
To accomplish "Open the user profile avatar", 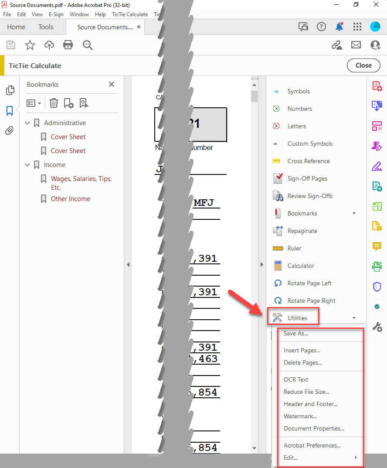I will click(x=375, y=27).
